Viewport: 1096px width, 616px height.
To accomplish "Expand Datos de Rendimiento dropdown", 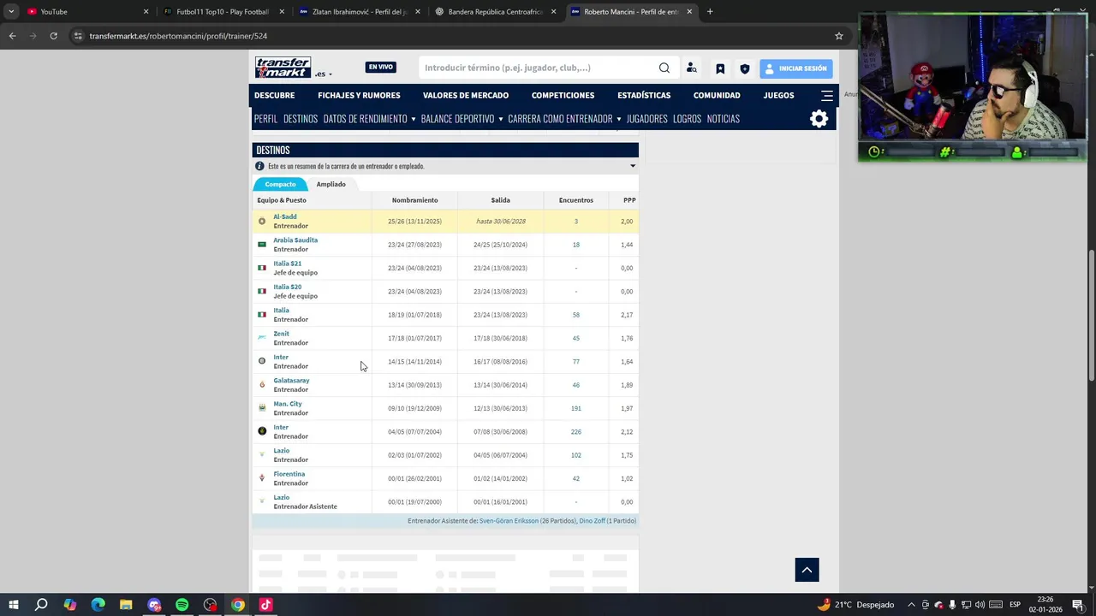I will (413, 119).
